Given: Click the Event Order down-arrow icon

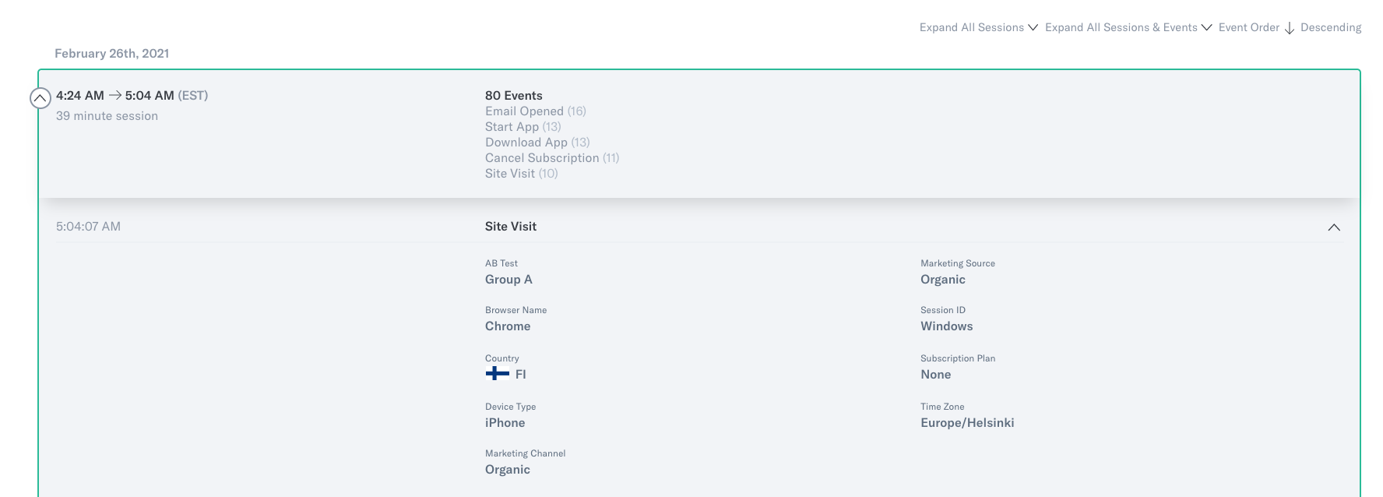Looking at the screenshot, I should click(1289, 28).
